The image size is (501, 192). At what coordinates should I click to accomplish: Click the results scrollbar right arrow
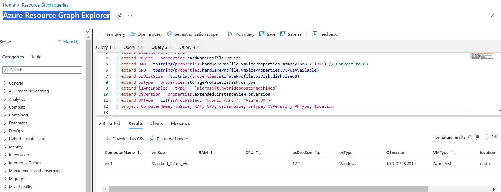click(x=494, y=189)
